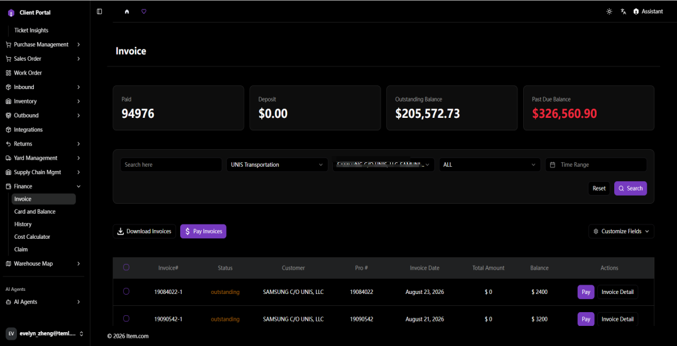Click the Returns arrow icon
This screenshot has height=346, width=677.
[x=9, y=144]
